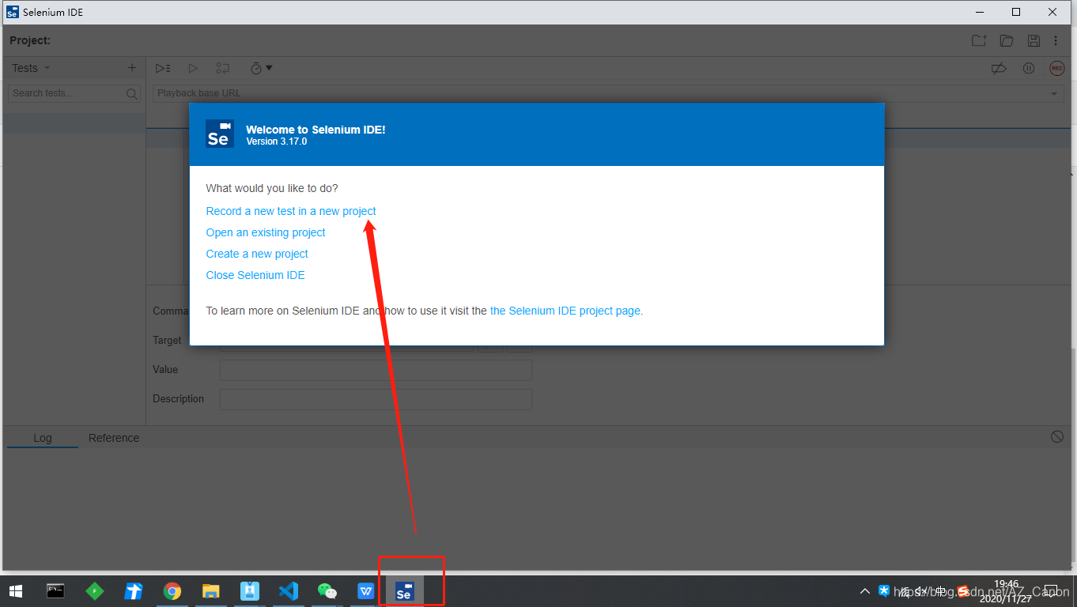
Task: Select the Close Selenium IDE link
Action: pos(255,275)
